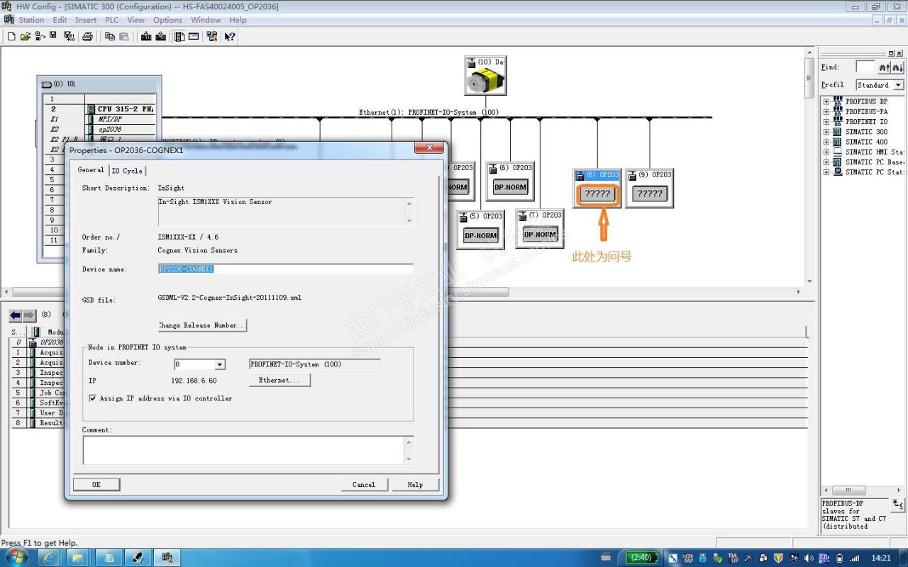Expand the PROFIBUS DP catalog node
908x567 pixels.
point(826,101)
